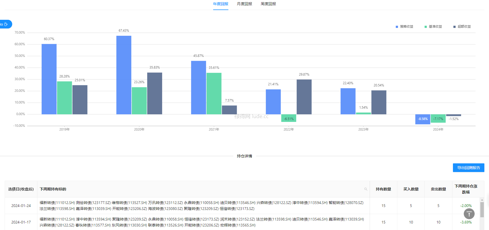Click search icon in 下周期持有标的 header

click(x=366, y=189)
